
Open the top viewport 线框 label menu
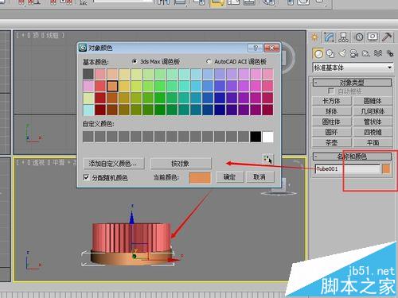tap(53, 35)
